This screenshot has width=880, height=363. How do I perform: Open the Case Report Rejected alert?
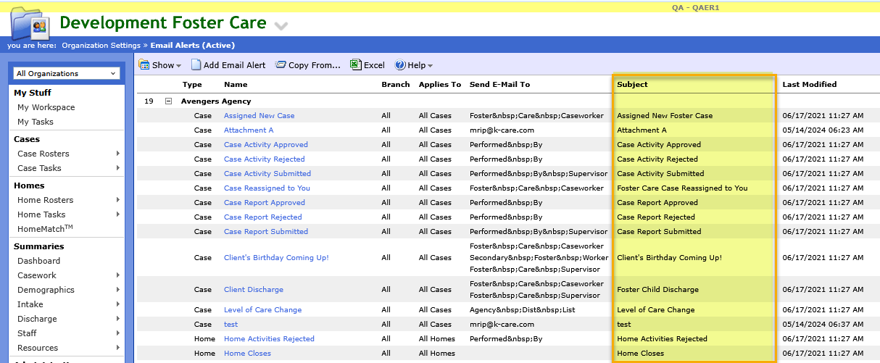(x=263, y=217)
